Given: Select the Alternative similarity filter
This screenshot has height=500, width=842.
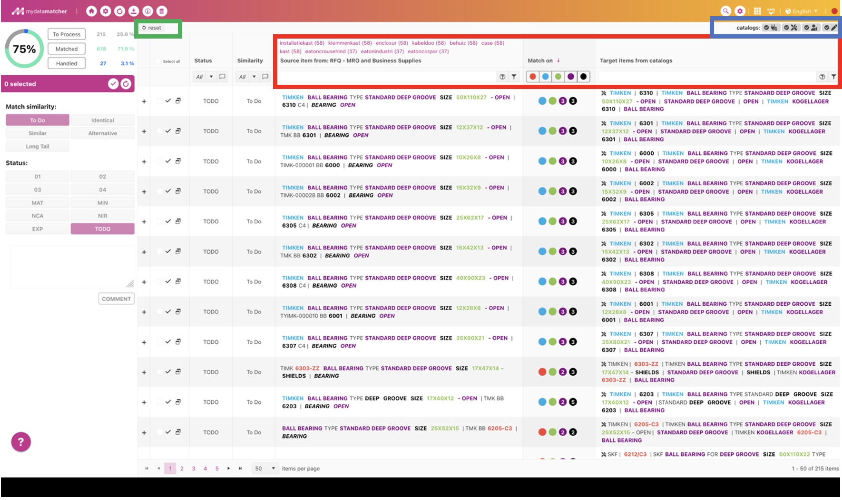Looking at the screenshot, I should coord(103,133).
